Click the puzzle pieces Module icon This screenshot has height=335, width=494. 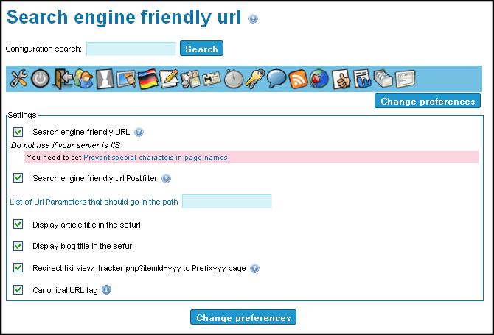click(190, 79)
